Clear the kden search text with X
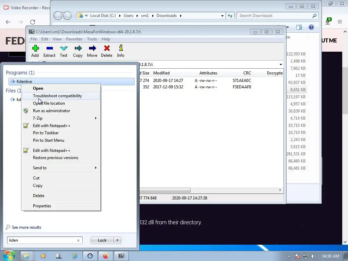 (x=79, y=240)
